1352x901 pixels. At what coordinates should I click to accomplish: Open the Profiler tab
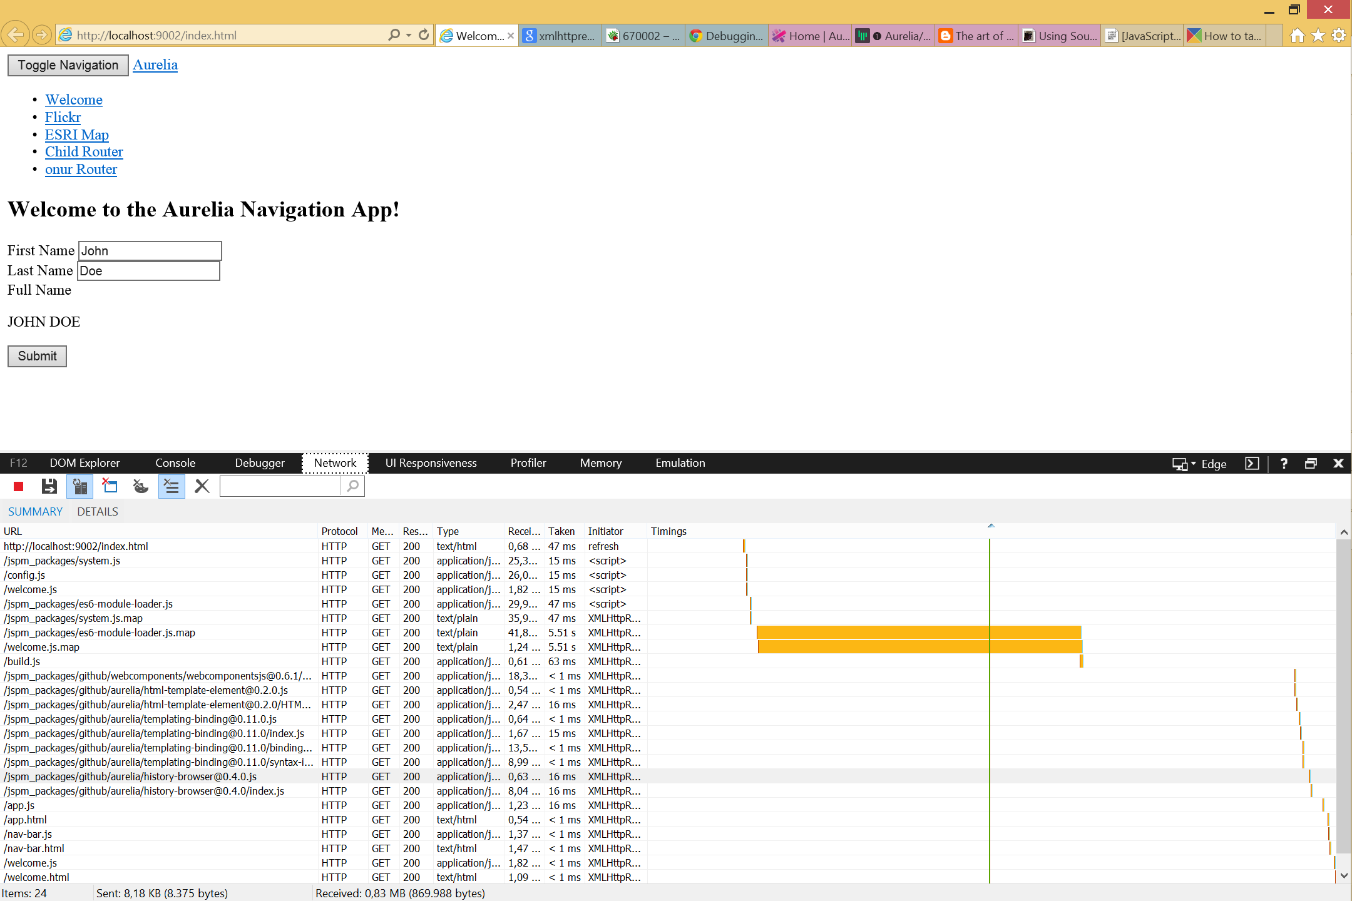[528, 463]
